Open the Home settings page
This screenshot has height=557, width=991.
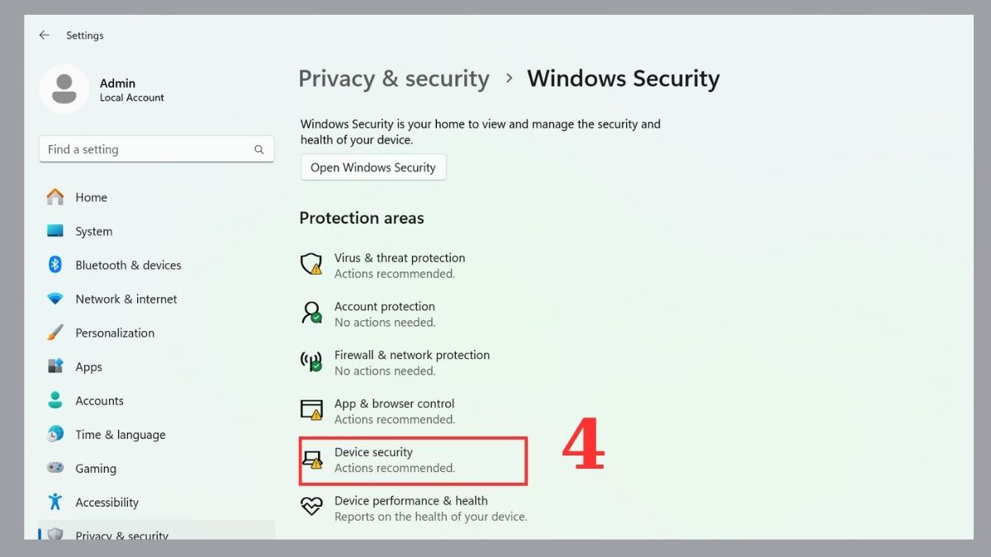click(x=91, y=197)
